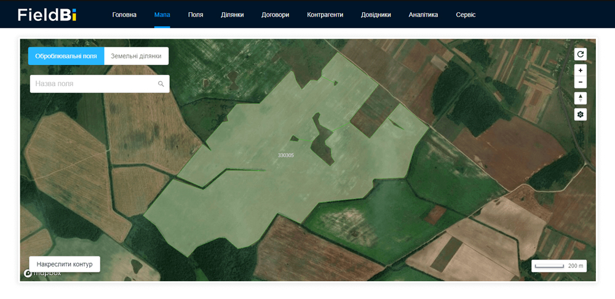Zoom in with the plus button
Screen dimensions: 615x299
tap(581, 71)
